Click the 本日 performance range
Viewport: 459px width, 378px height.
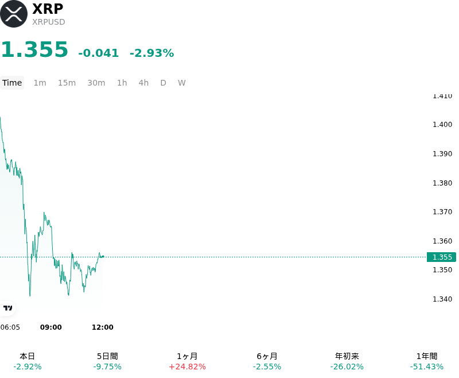28,361
